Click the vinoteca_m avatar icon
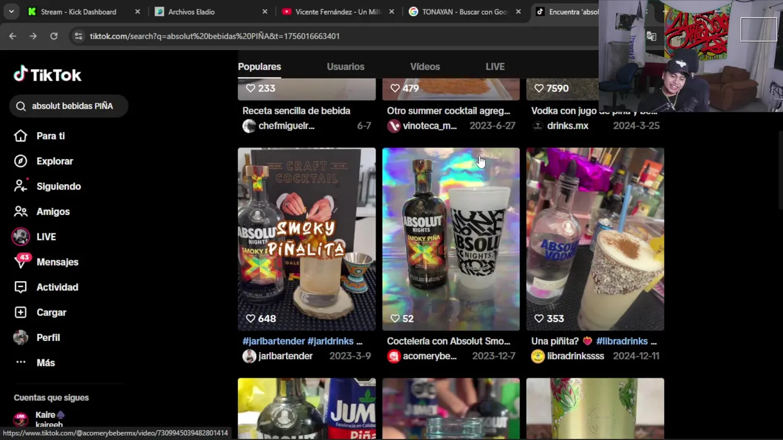 [393, 126]
